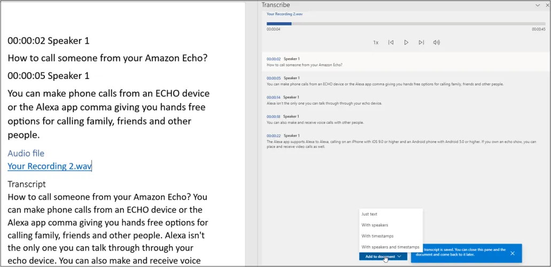Select With timestamps menu option

(x=377, y=236)
